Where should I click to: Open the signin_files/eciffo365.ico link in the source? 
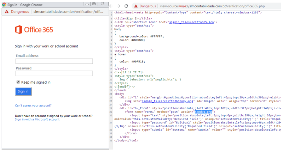point(191,22)
